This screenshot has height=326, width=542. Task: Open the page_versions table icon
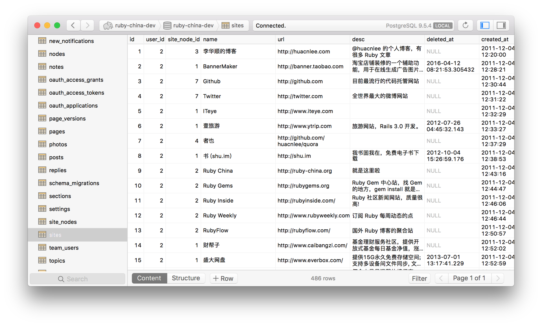42,118
